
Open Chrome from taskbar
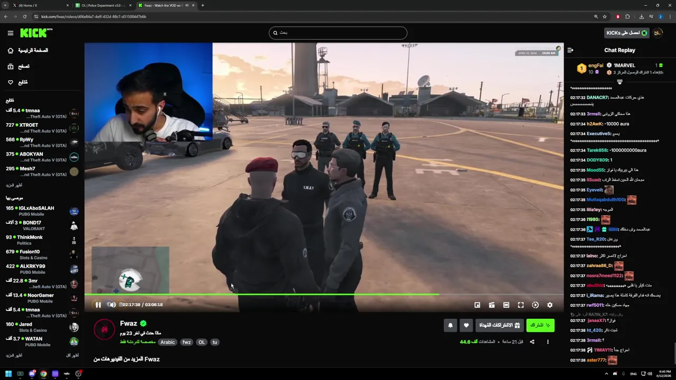point(43,374)
